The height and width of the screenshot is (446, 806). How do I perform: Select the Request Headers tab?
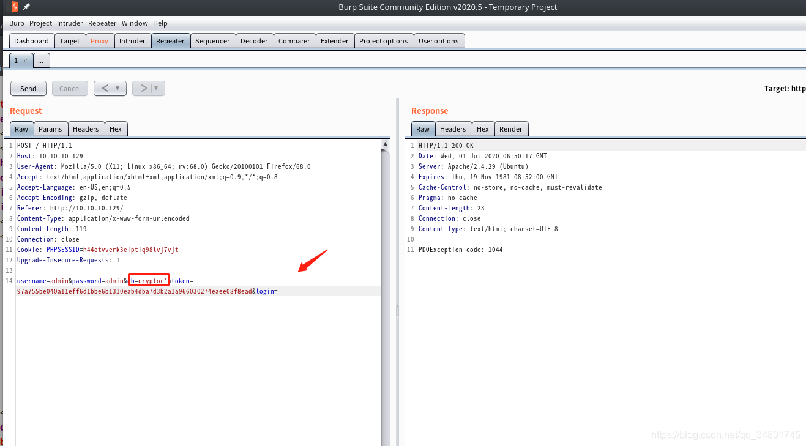coord(86,129)
